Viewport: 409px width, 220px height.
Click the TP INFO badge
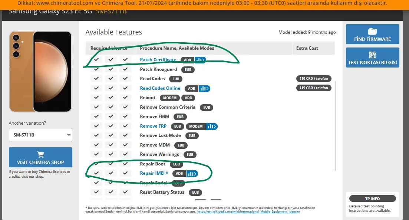click(373, 198)
